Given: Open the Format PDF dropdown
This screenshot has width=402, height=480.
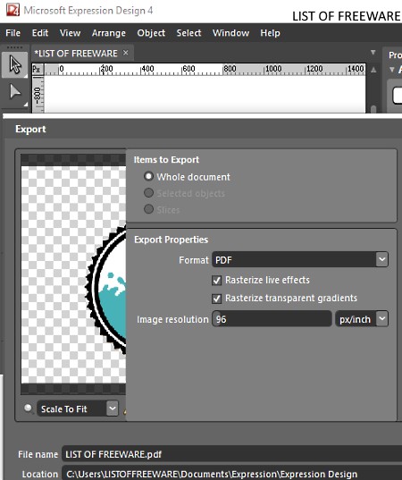Looking at the screenshot, I should click(300, 259).
